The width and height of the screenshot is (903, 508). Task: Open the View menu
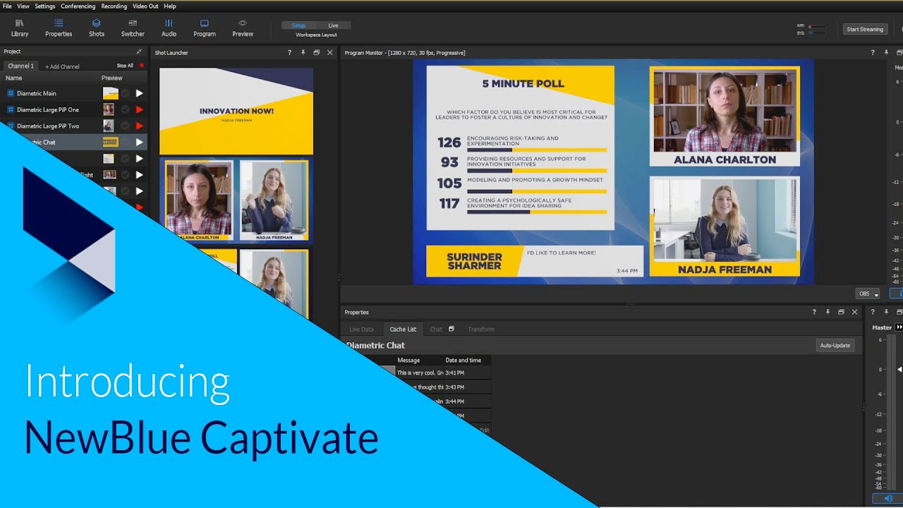click(23, 6)
